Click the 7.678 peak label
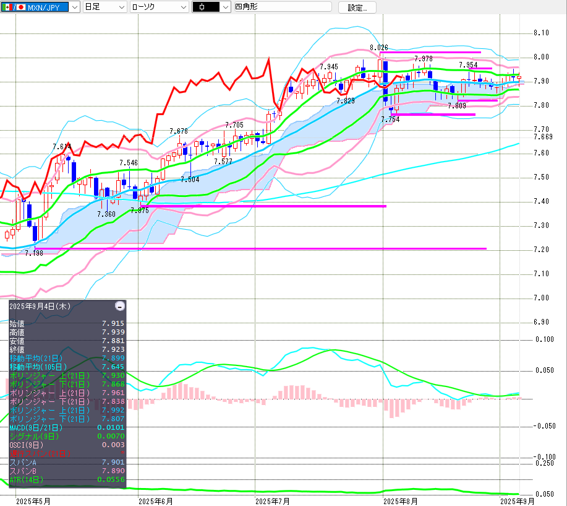567x506 pixels. [179, 131]
